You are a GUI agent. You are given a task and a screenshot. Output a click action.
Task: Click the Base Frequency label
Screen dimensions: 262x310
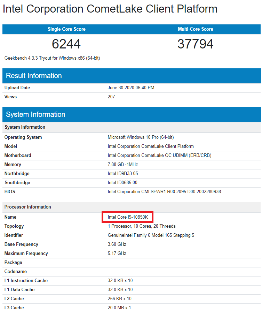click(x=21, y=244)
